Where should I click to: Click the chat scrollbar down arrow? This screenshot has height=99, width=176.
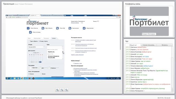tap(172, 91)
